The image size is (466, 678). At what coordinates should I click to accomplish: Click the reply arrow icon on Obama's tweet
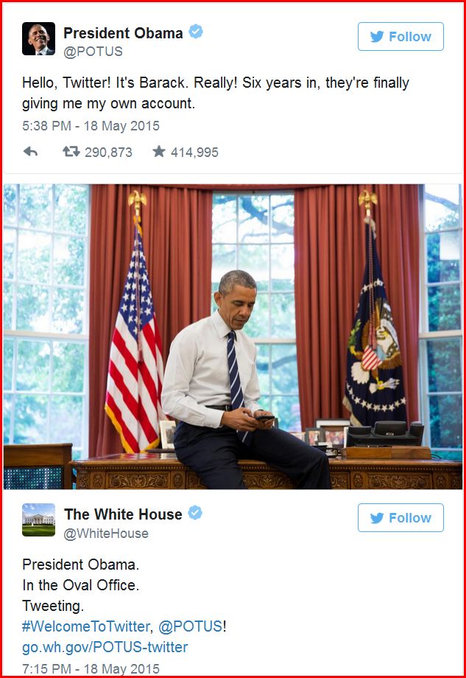click(30, 152)
